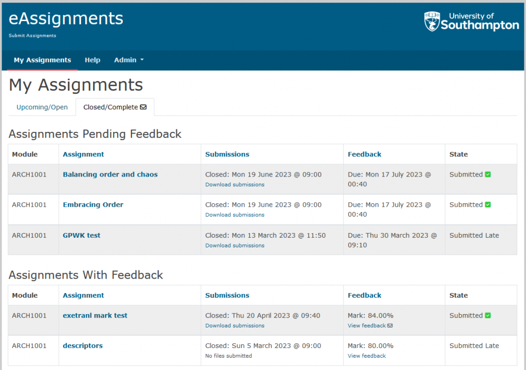Sort With Feedback table by Assignment header
526x370 pixels.
tap(83, 295)
